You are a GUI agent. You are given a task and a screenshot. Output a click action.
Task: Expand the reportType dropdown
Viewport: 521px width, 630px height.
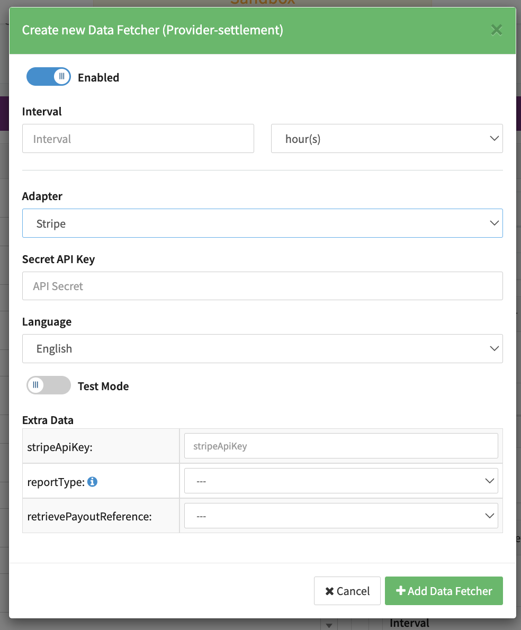pyautogui.click(x=340, y=481)
